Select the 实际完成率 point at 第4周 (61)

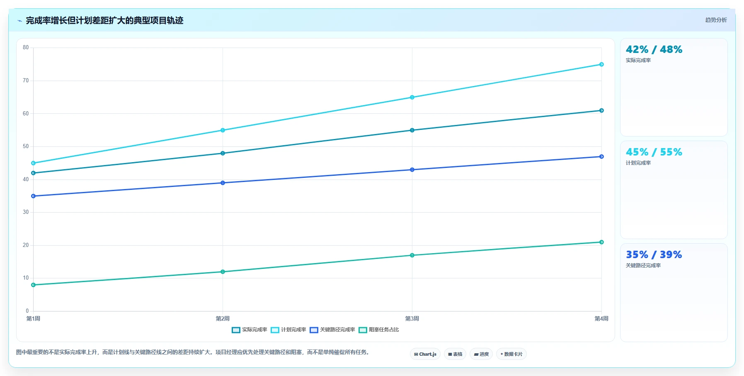pyautogui.click(x=601, y=110)
